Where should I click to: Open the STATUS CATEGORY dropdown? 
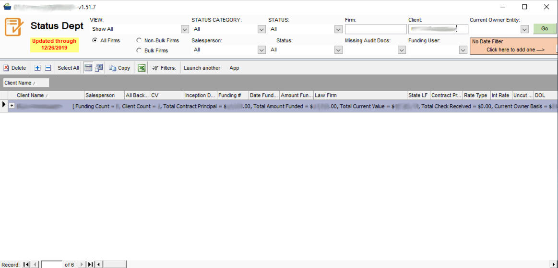click(x=261, y=29)
